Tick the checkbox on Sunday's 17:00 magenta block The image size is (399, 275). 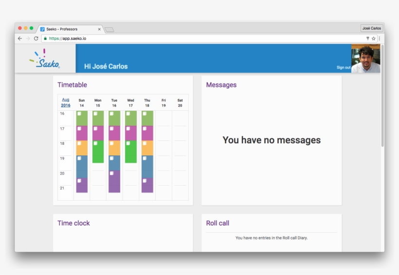79,129
